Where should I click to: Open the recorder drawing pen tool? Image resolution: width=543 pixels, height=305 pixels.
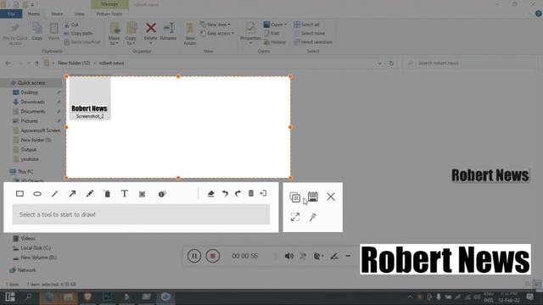point(334,256)
